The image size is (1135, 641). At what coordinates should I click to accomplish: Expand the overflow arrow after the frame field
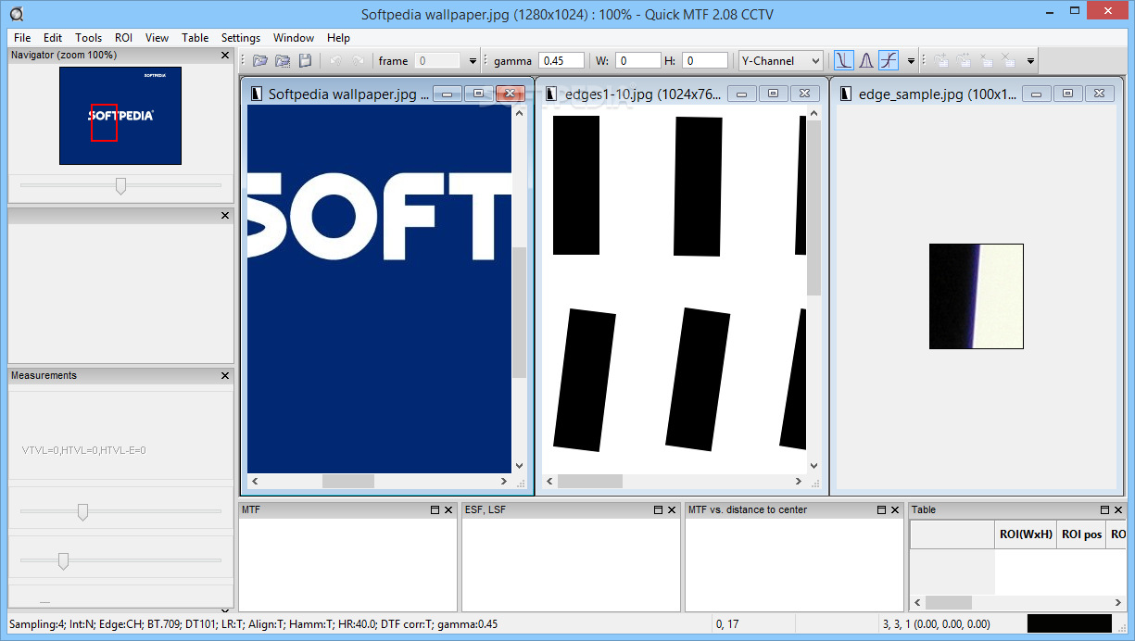473,61
